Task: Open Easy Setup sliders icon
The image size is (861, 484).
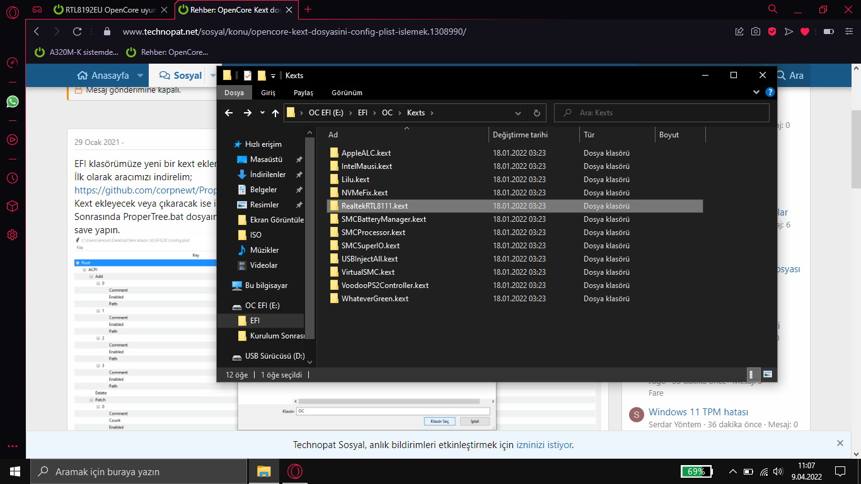Action: click(848, 32)
